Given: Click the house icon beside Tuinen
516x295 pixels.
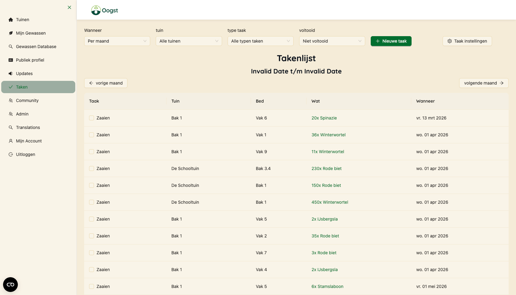Looking at the screenshot, I should click(x=11, y=20).
